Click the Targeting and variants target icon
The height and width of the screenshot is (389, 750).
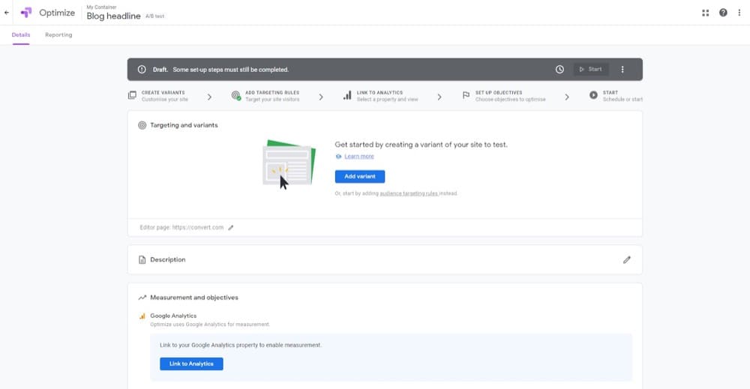coord(142,125)
